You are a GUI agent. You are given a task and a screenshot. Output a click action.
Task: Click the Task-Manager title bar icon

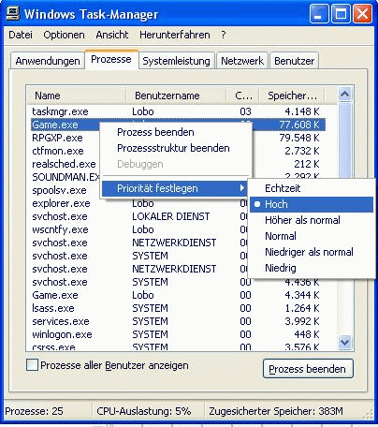(x=13, y=14)
